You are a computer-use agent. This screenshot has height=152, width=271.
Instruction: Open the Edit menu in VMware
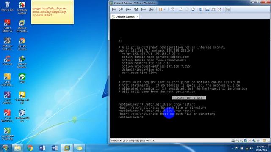point(121,9)
